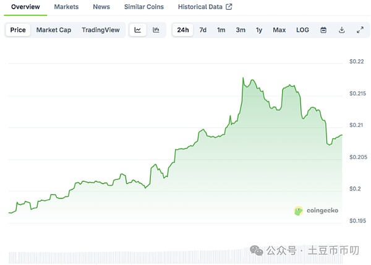This screenshot has width=371, height=265.
Task: Expand chart to fullscreen
Action: coord(360,30)
